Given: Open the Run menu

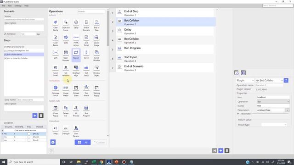Looking at the screenshot, I should point(10,6).
